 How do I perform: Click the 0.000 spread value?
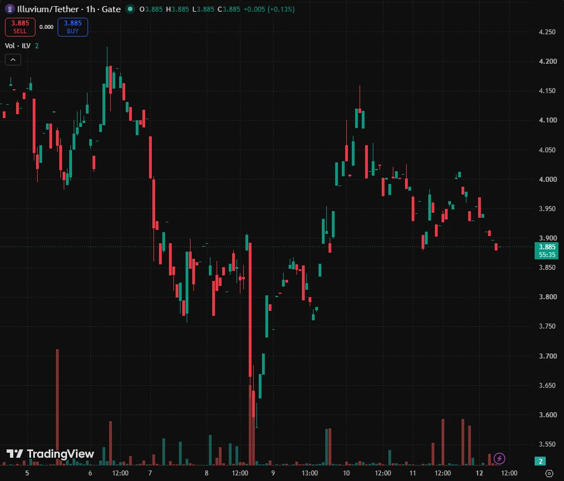tap(47, 27)
